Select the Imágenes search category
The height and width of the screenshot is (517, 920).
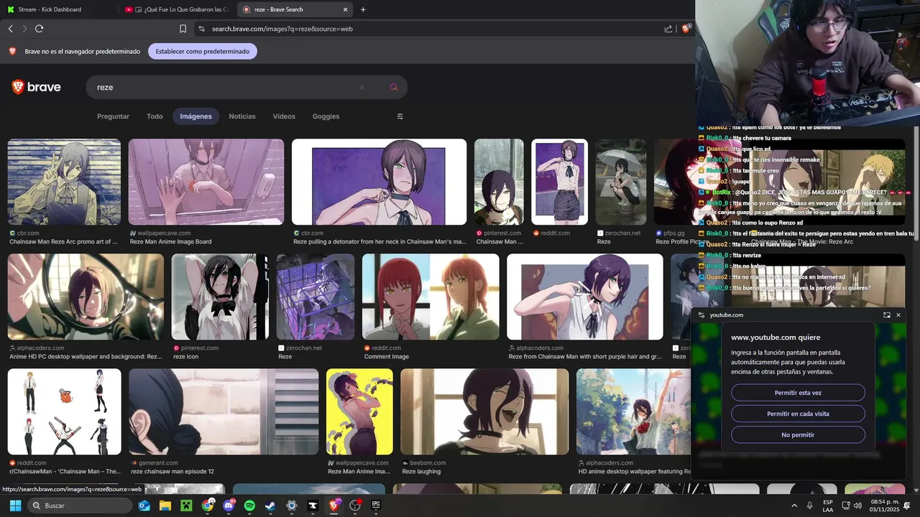pos(195,116)
